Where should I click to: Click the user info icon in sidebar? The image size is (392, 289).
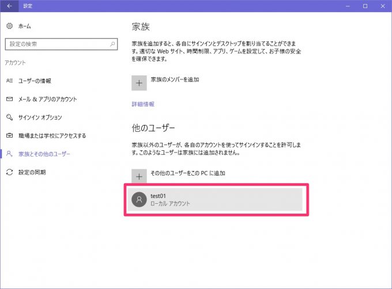(x=9, y=81)
